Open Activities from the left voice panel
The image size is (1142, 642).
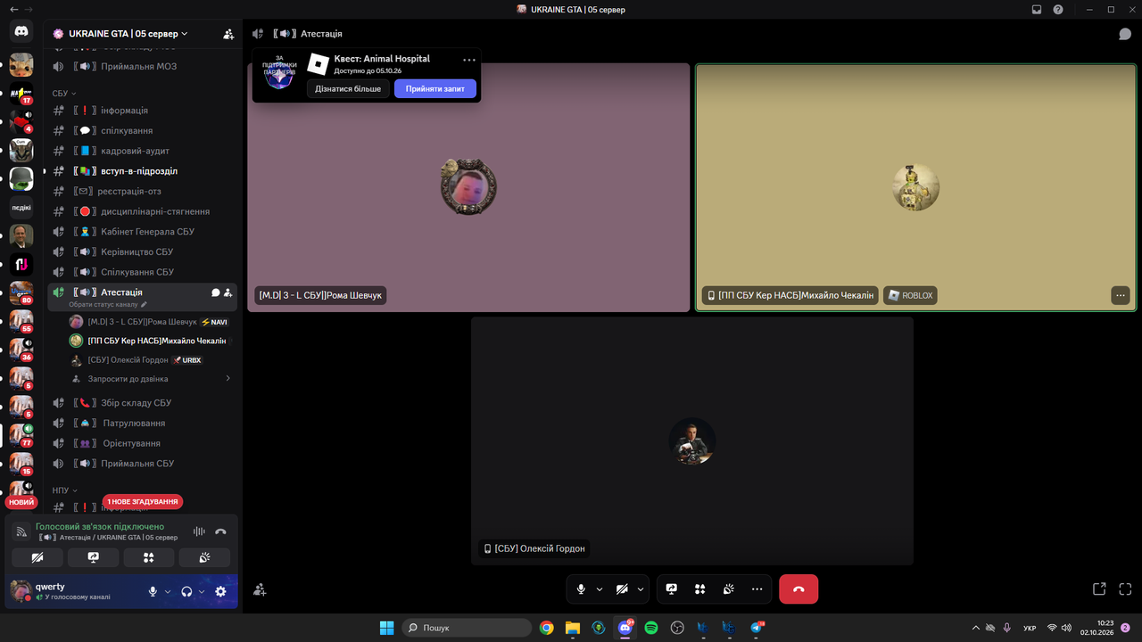(x=149, y=557)
